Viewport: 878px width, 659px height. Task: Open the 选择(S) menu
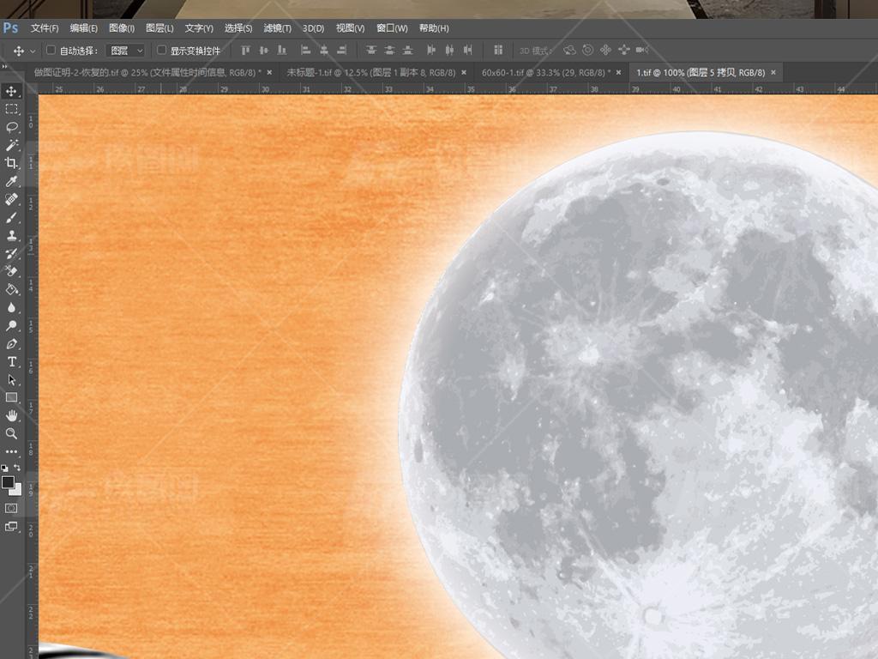point(238,28)
